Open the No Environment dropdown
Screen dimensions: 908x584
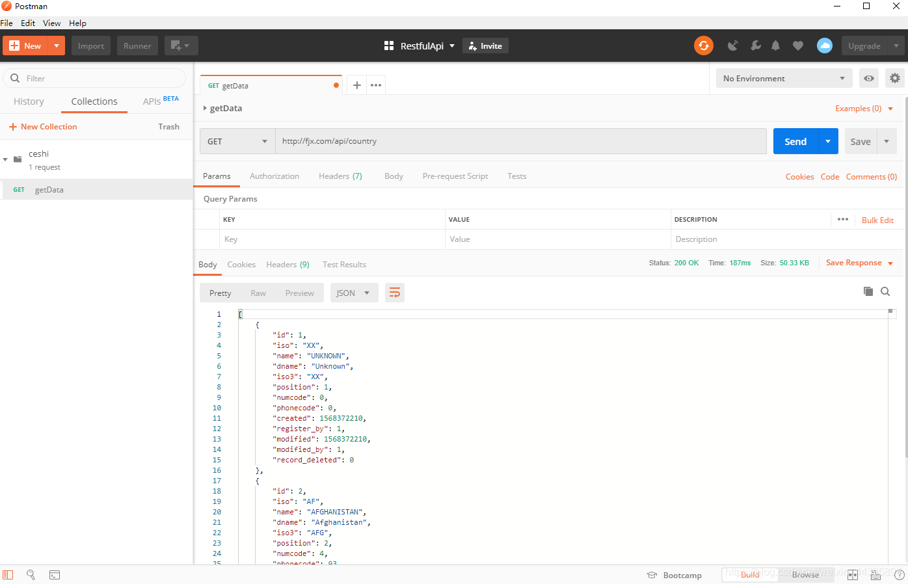[x=784, y=78]
